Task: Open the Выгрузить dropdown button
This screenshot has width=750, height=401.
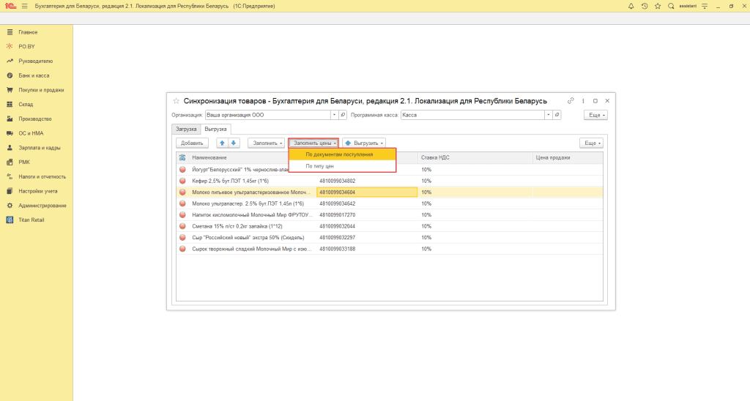Action: (x=364, y=143)
